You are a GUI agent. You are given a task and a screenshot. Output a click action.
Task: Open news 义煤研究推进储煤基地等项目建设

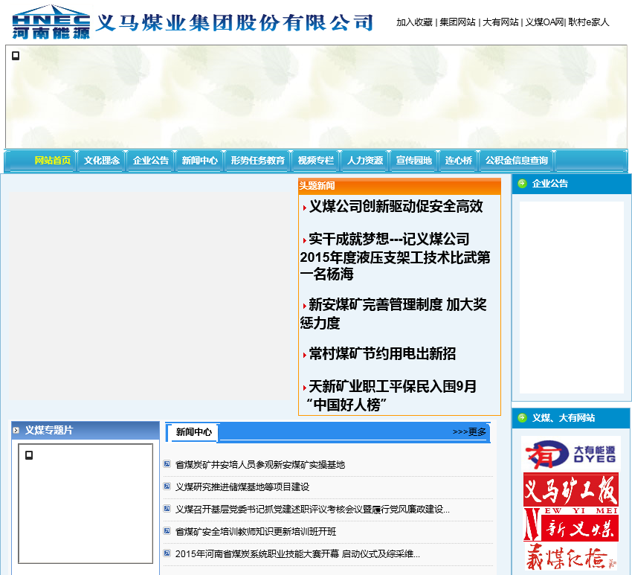click(x=242, y=486)
